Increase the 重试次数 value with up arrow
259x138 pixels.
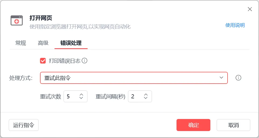click(81, 95)
